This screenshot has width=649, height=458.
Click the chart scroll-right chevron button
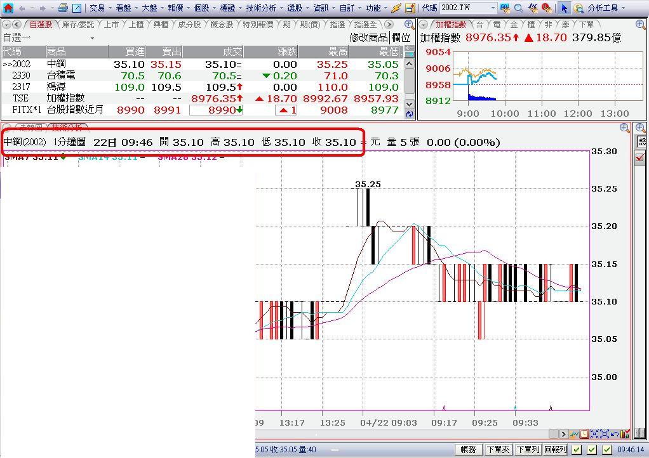click(x=563, y=434)
